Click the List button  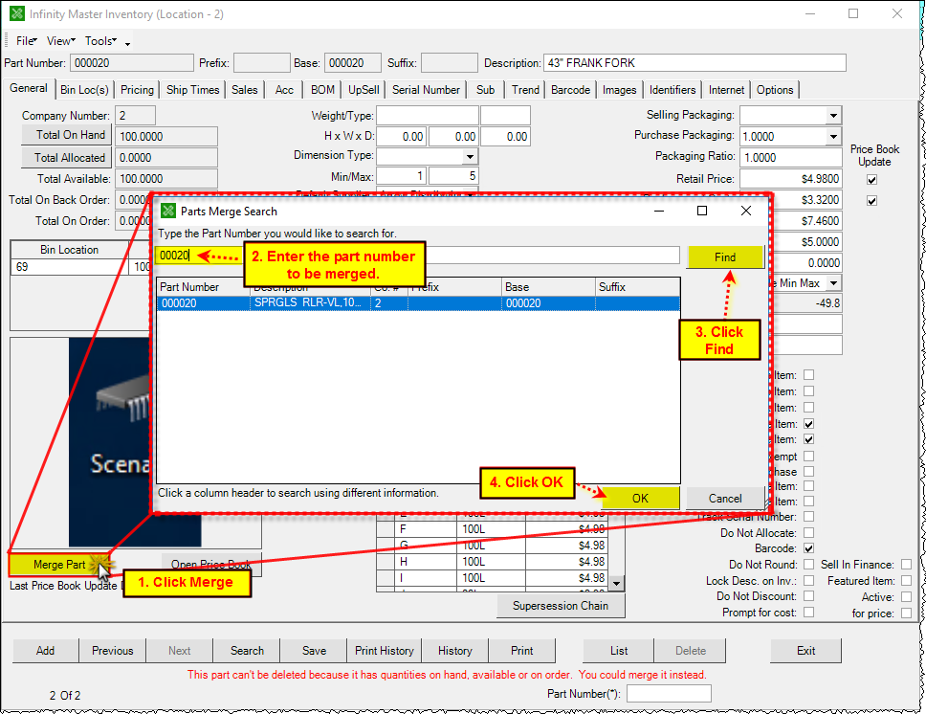click(x=619, y=651)
